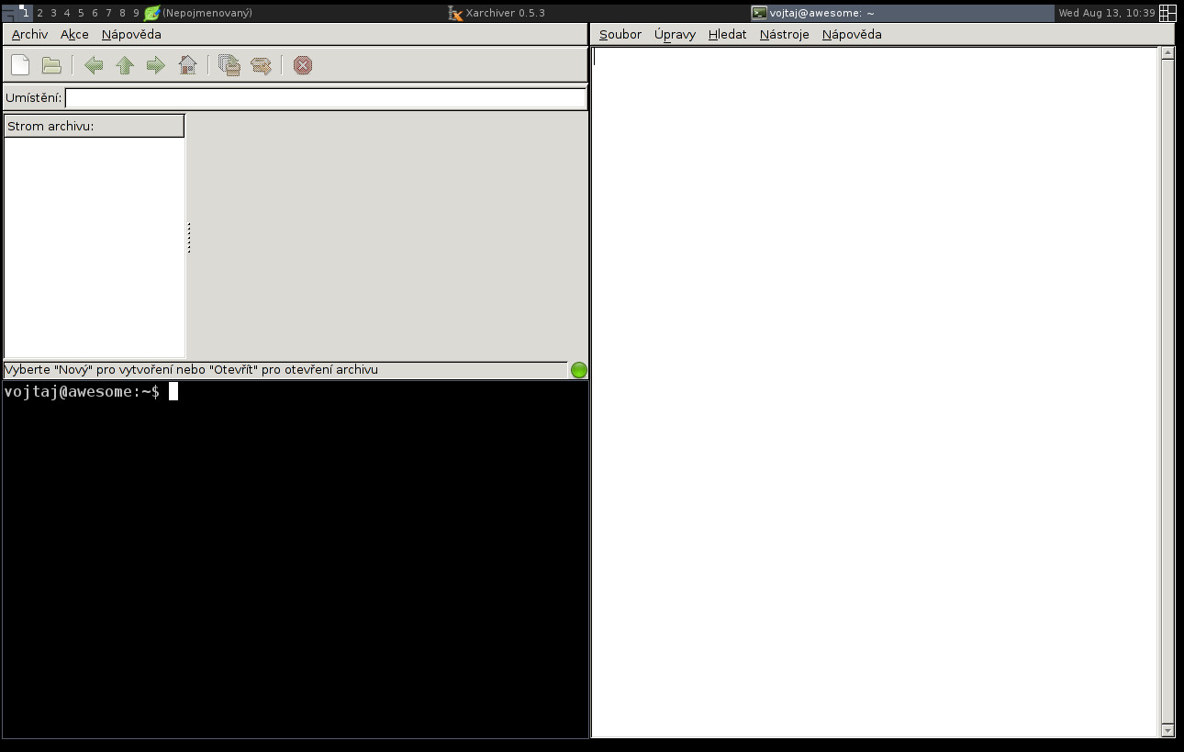Open the Hledat menu
1184x752 pixels.
pyautogui.click(x=727, y=34)
